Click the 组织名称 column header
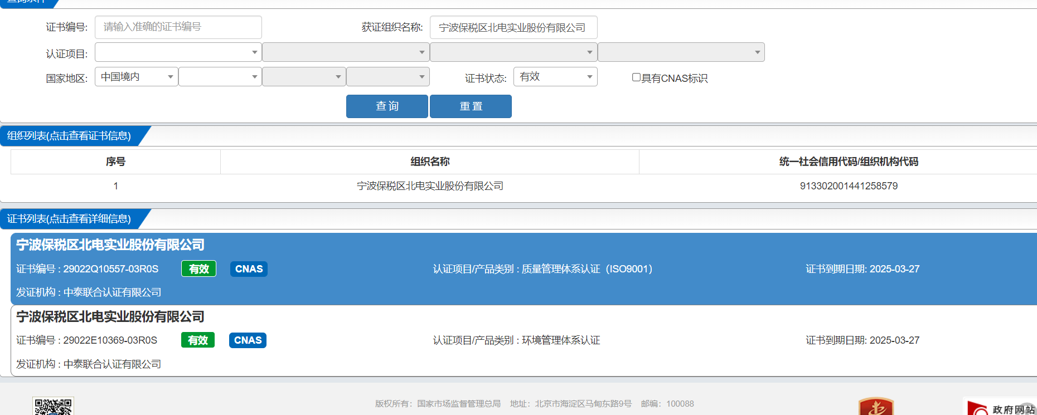 430,162
